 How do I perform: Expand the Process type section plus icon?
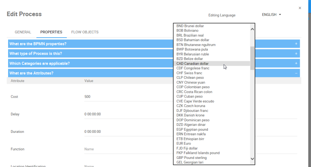pos(296,54)
